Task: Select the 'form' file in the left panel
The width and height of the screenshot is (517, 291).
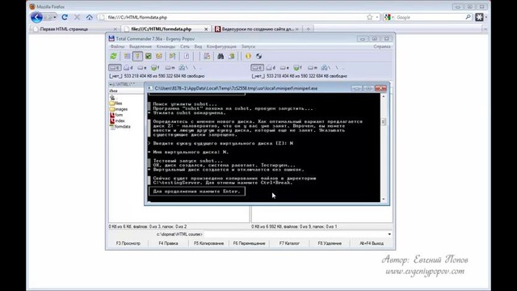Action: (116, 115)
